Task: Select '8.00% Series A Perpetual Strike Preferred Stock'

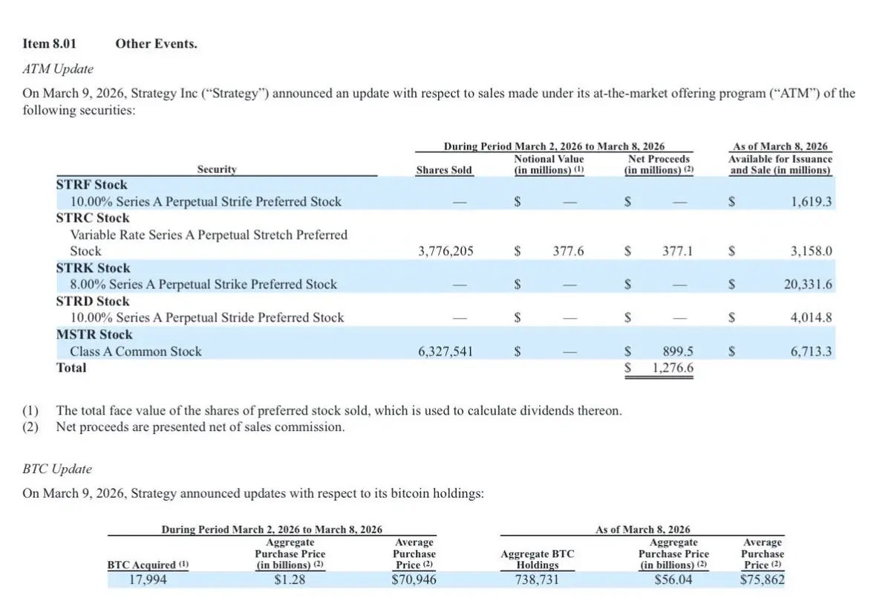Action: pos(203,285)
